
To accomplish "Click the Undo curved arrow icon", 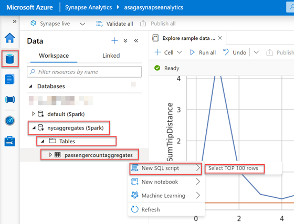I will (226, 52).
